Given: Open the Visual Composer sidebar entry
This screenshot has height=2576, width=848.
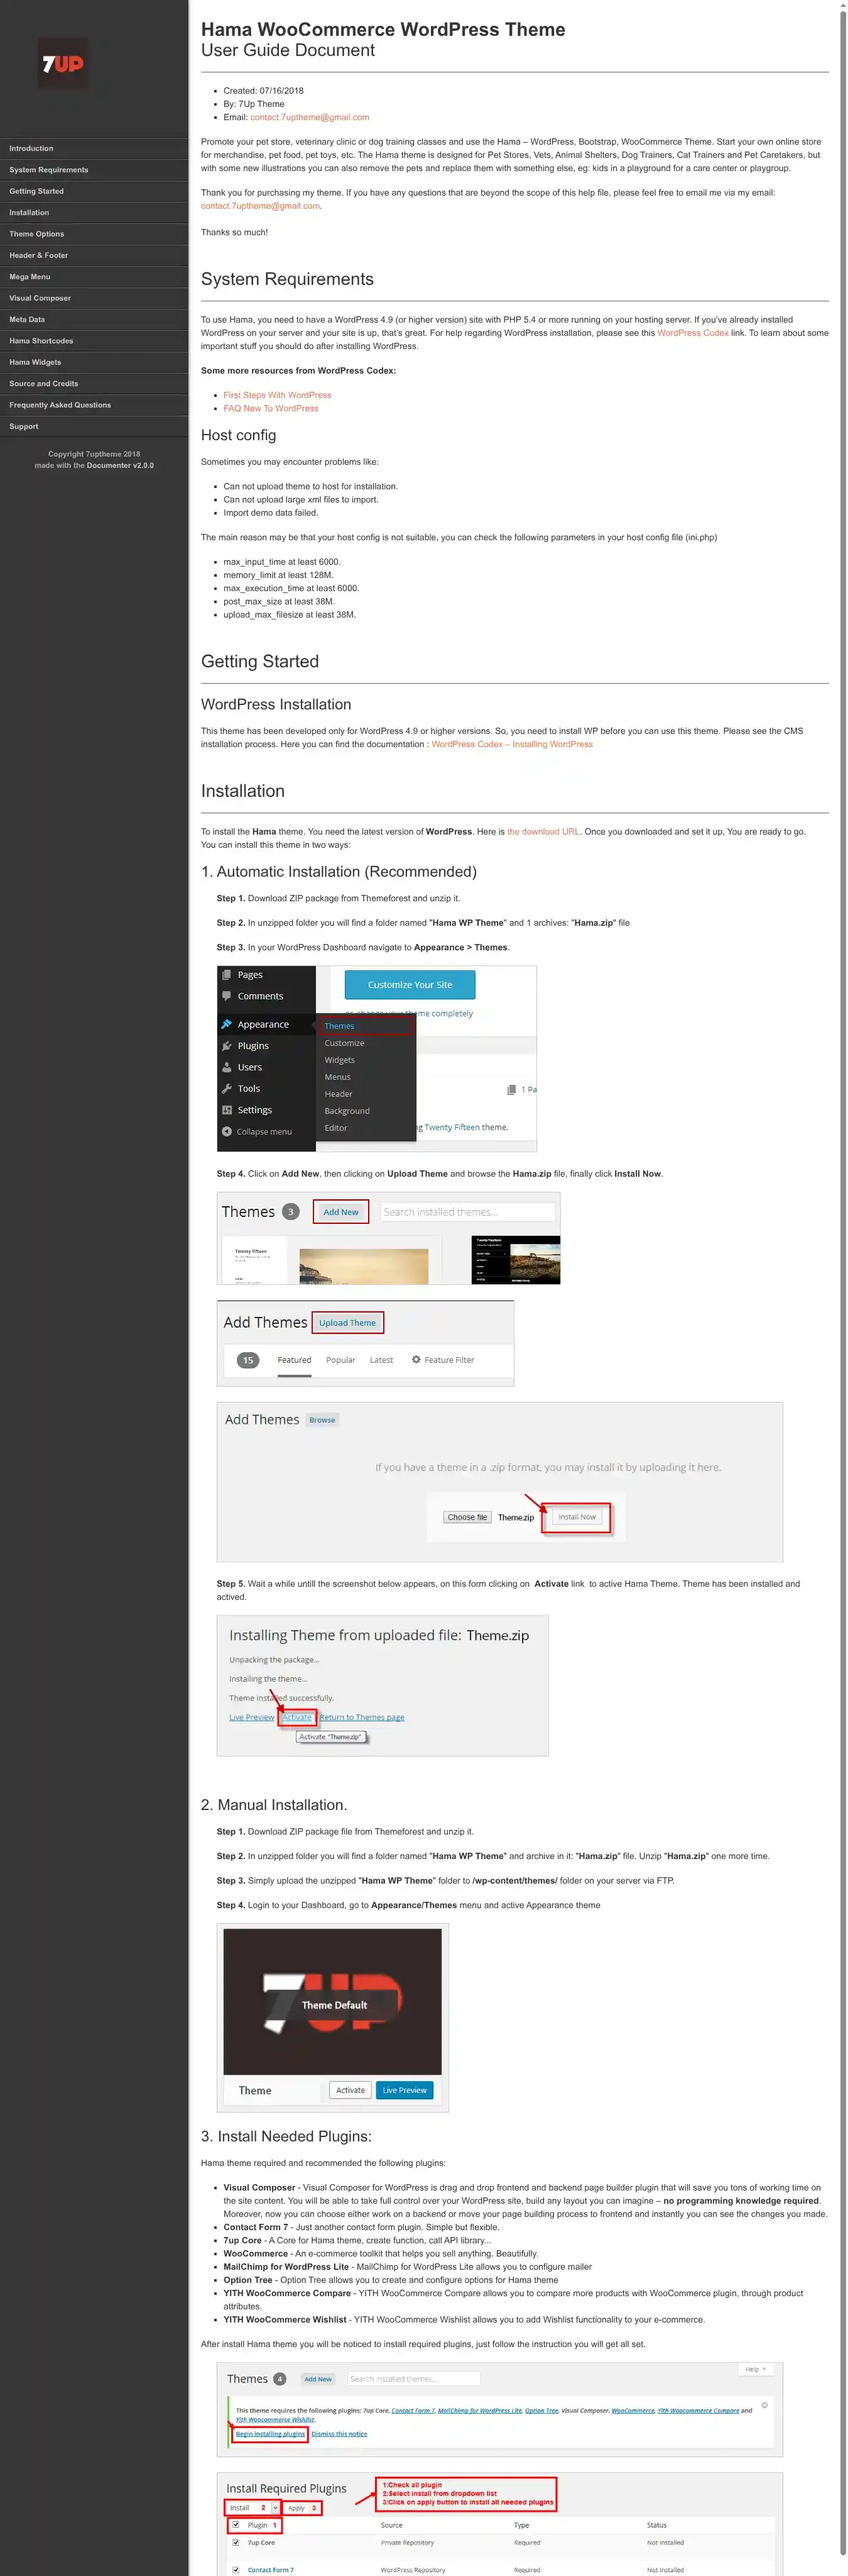Looking at the screenshot, I should [94, 298].
